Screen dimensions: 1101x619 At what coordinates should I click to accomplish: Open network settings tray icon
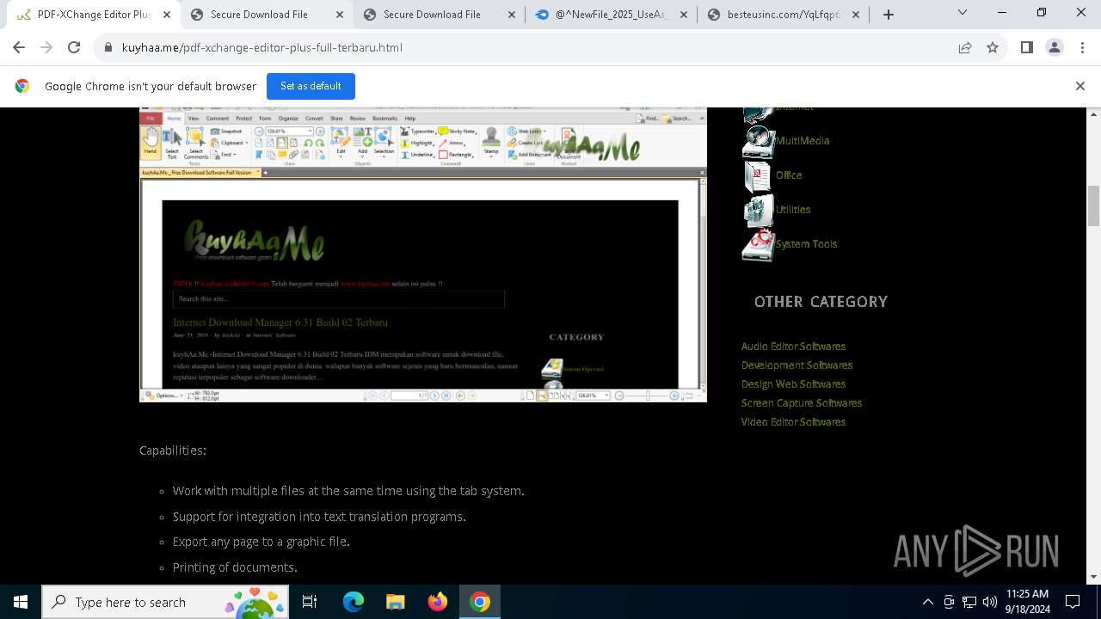(x=969, y=602)
